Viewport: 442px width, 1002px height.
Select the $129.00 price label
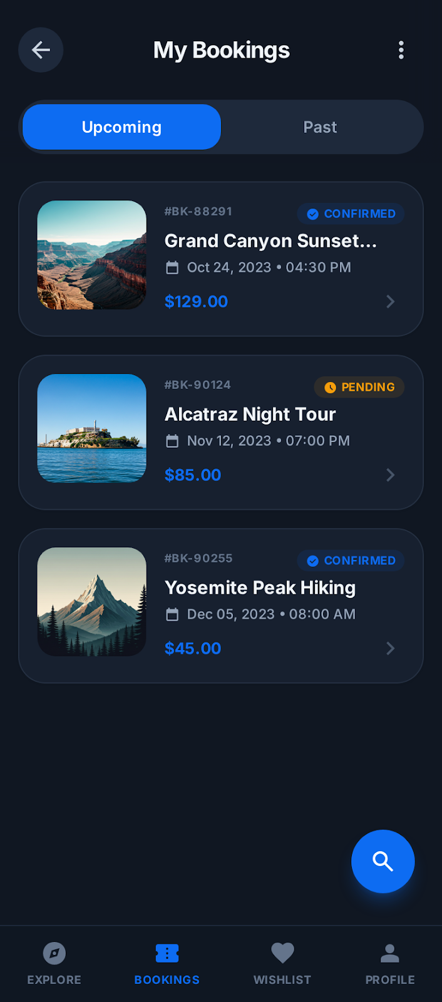[196, 302]
